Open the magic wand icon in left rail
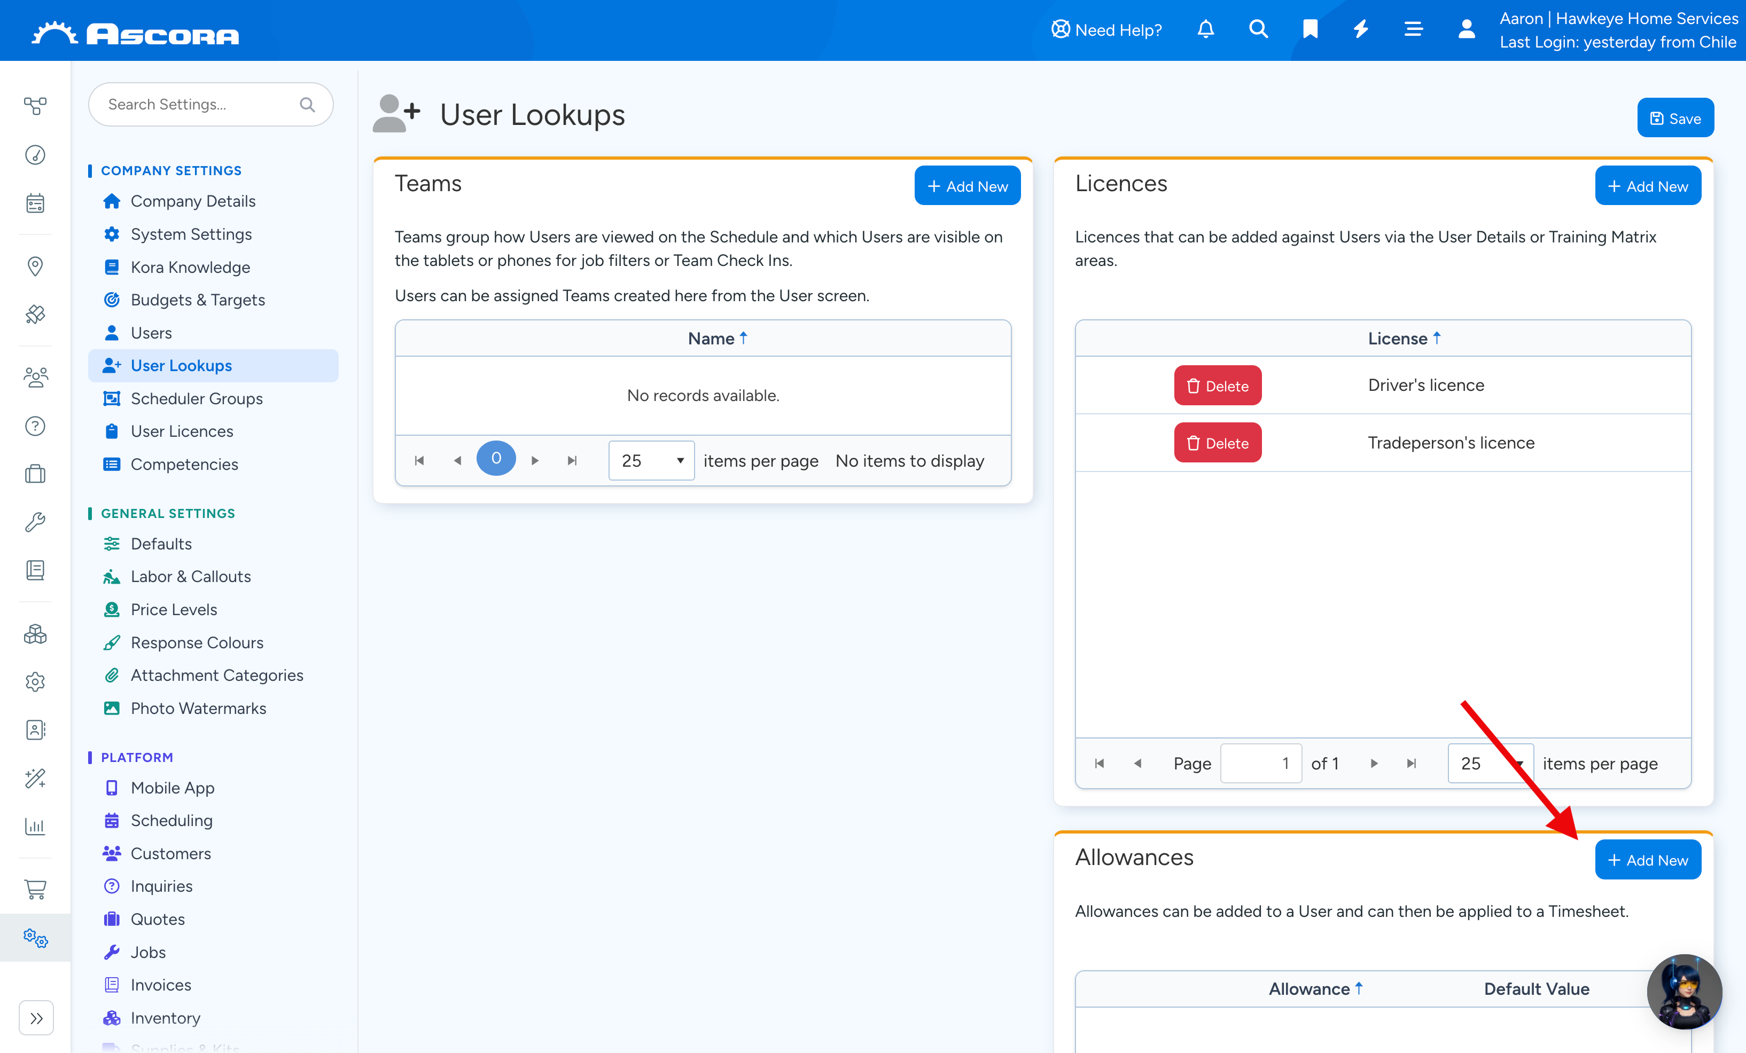 pos(35,778)
